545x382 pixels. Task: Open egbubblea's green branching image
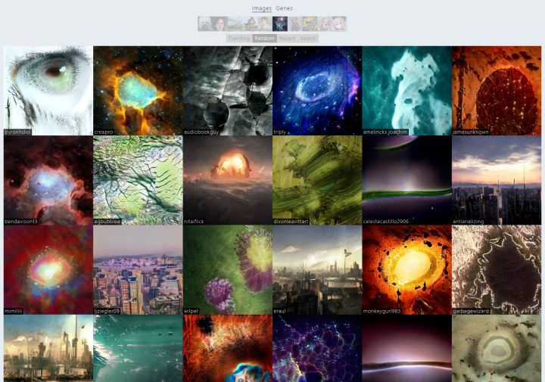138,180
